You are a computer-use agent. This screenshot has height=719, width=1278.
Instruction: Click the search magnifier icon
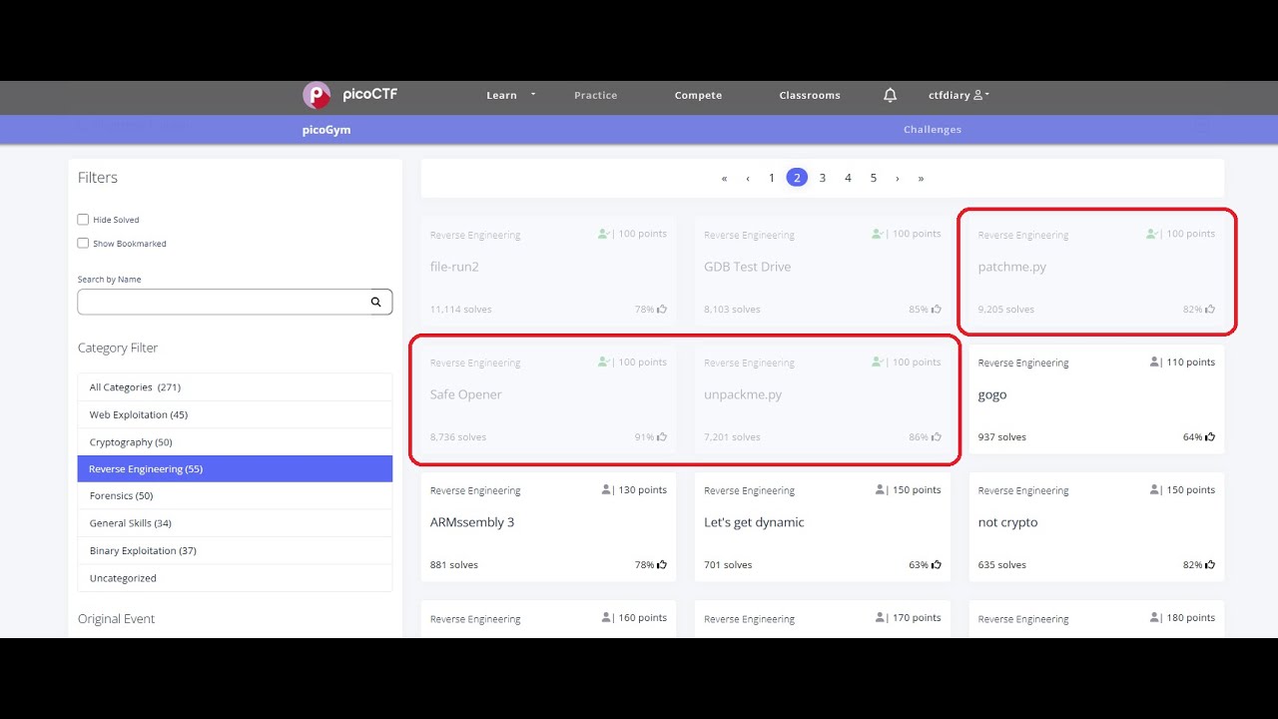376,302
